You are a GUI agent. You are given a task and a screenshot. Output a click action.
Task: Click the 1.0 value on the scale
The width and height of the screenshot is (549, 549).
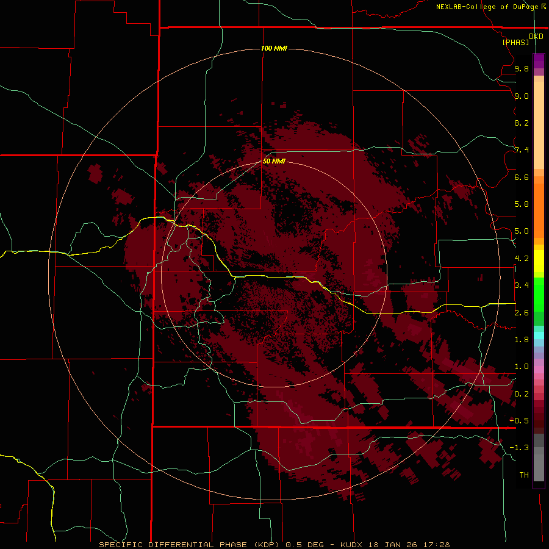pos(522,367)
